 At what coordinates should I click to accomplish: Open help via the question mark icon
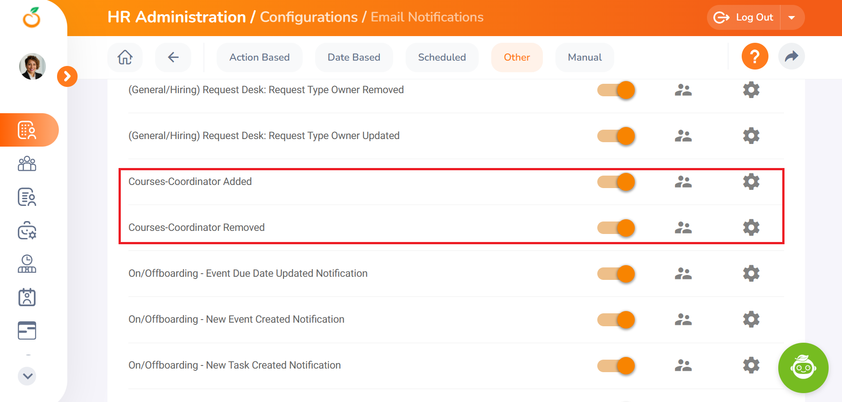click(x=755, y=57)
